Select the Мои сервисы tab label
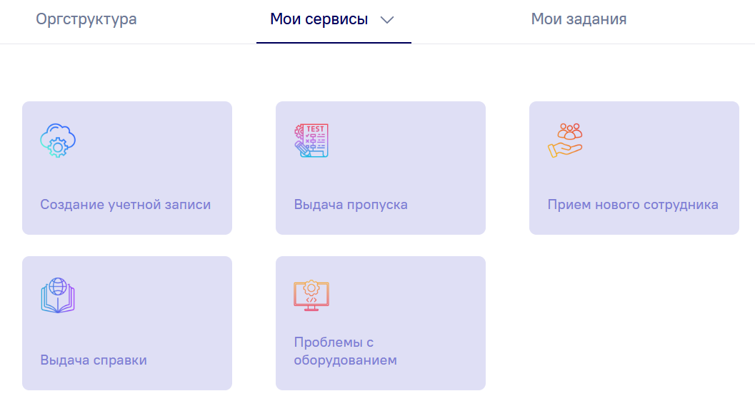The width and height of the screenshot is (755, 406). tap(319, 19)
